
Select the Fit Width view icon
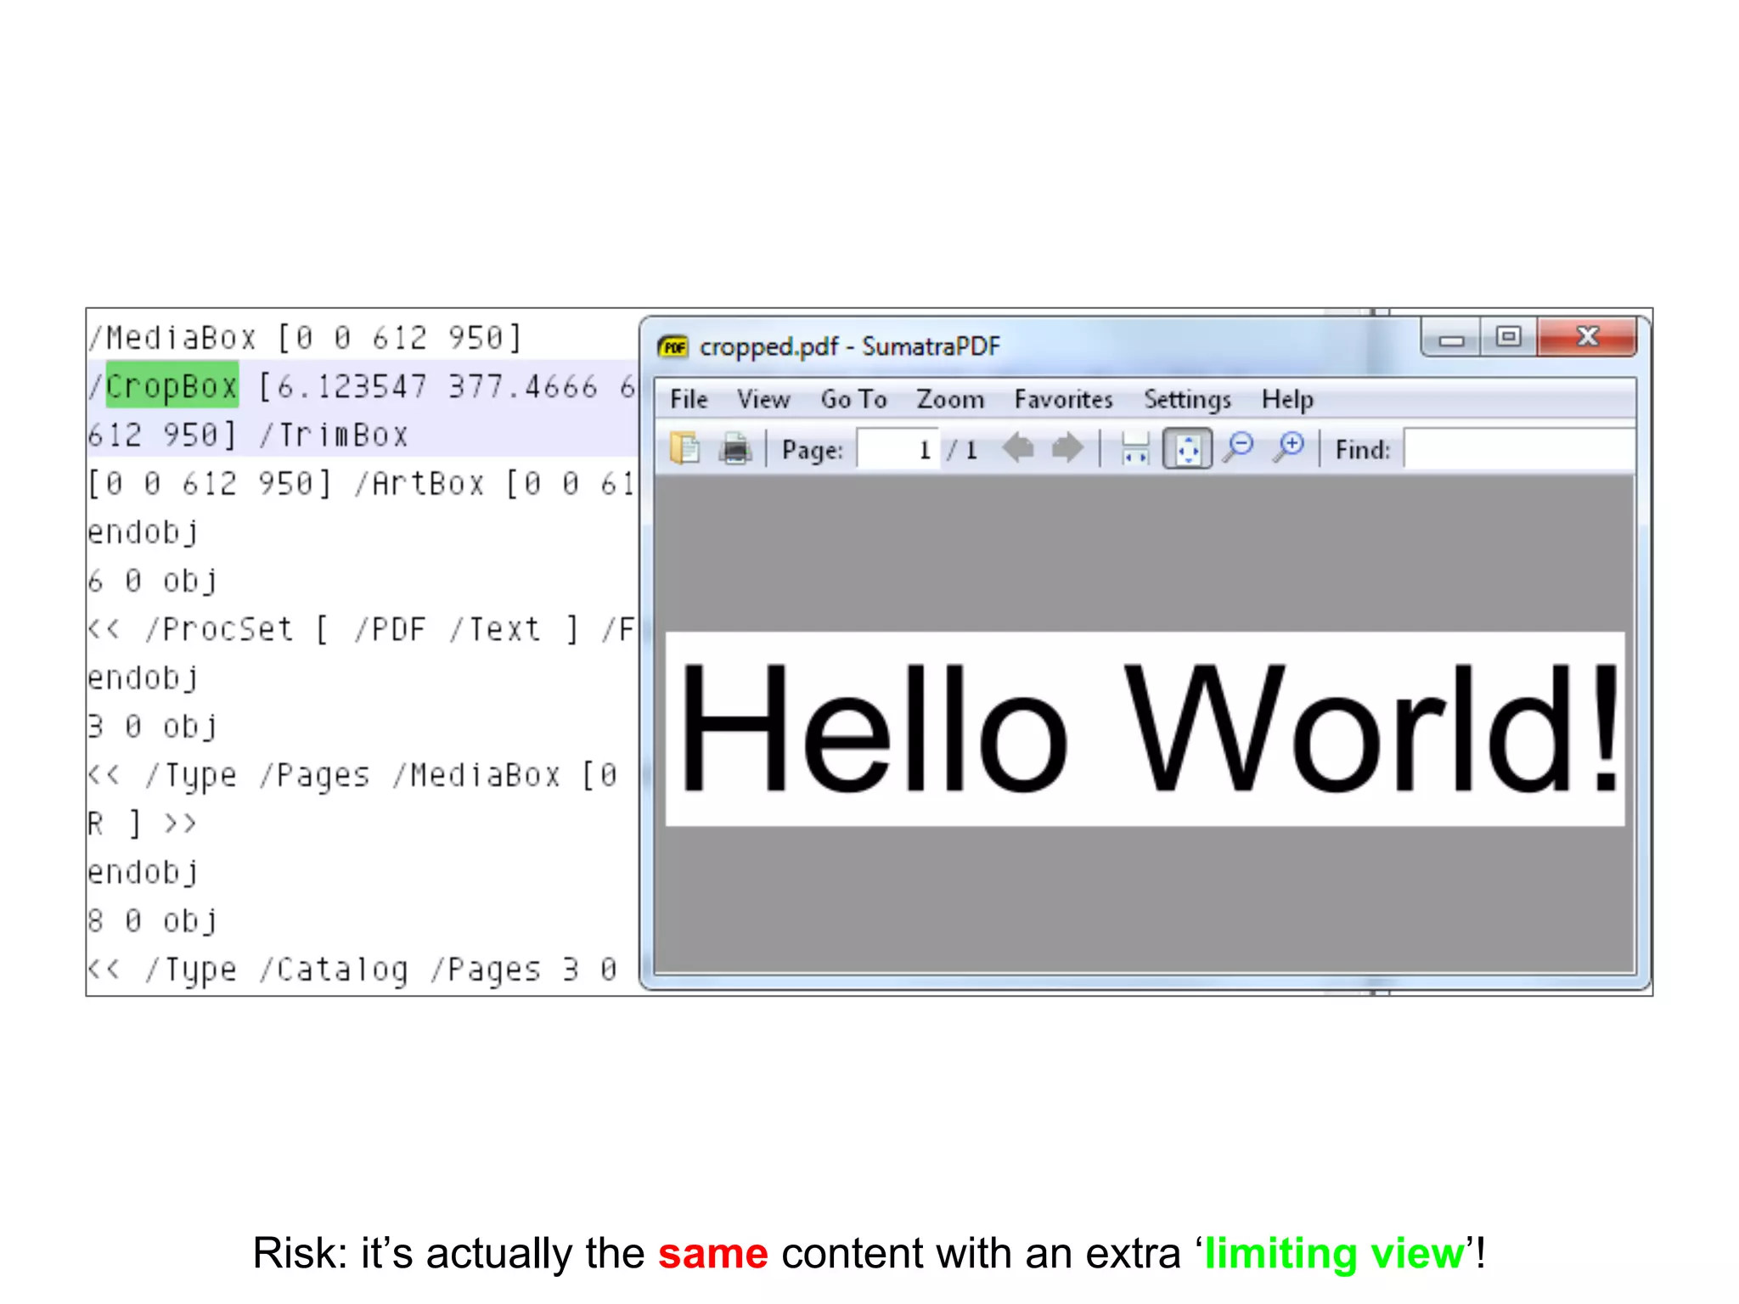[1135, 448]
